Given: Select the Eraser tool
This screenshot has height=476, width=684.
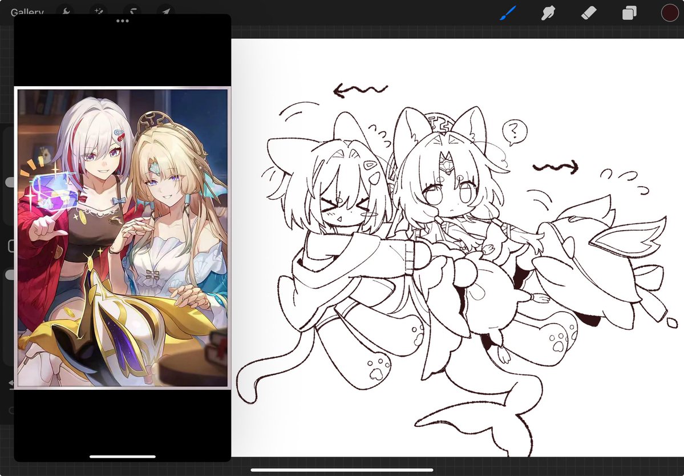Looking at the screenshot, I should [589, 13].
